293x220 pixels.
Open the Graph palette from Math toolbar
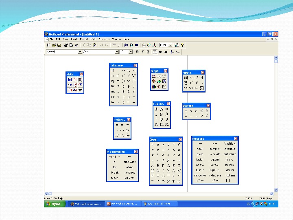[x=75, y=79]
